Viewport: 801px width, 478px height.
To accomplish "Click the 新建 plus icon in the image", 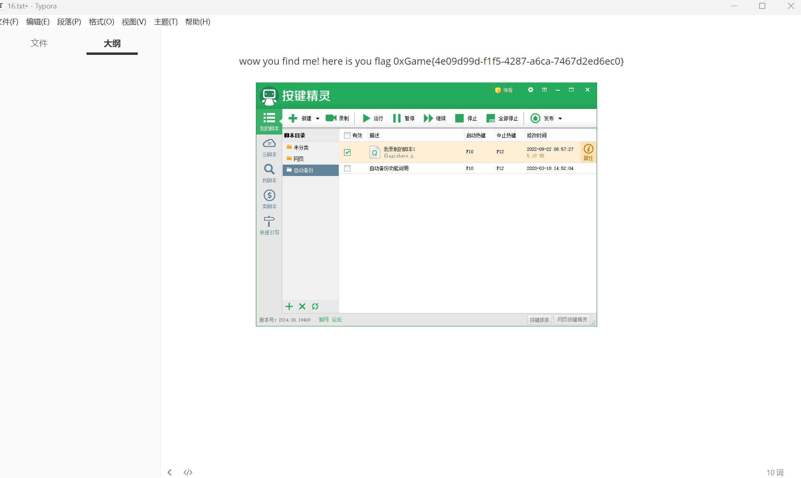I will pos(293,118).
